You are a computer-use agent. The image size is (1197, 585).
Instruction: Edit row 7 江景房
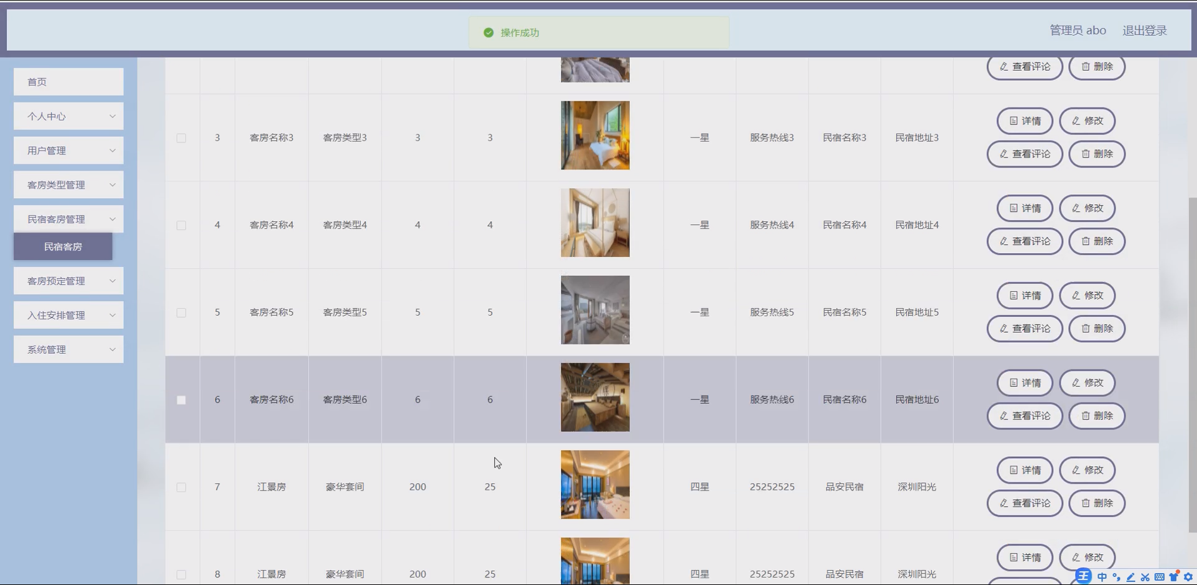(x=1087, y=470)
